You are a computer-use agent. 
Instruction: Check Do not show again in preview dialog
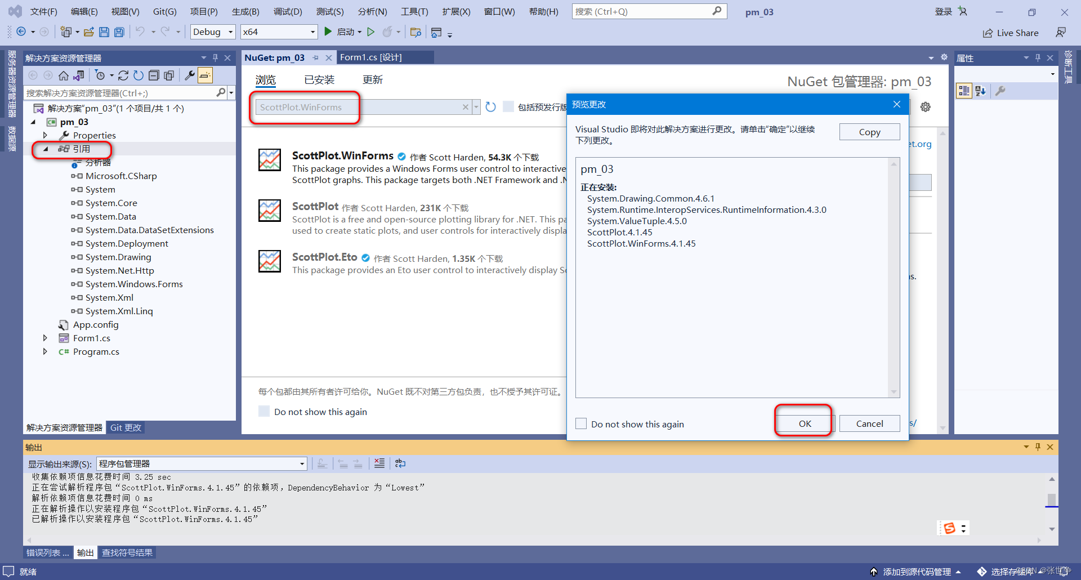click(581, 424)
